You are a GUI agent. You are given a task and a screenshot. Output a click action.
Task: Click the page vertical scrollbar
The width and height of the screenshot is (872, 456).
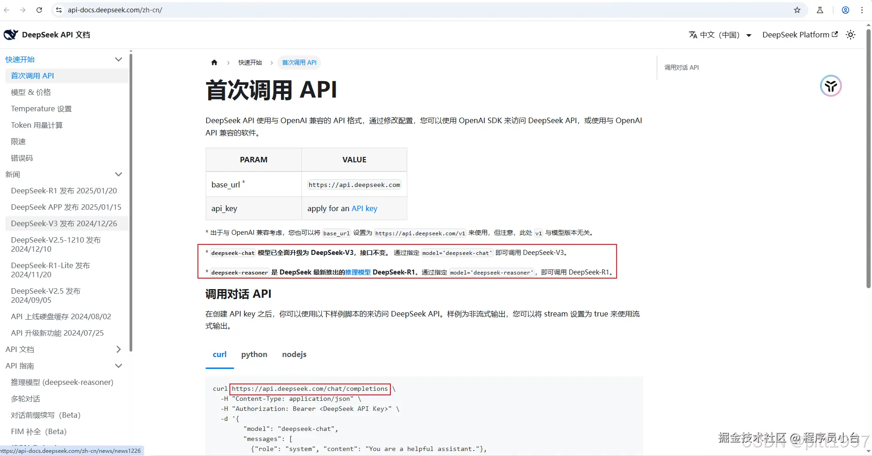868,159
